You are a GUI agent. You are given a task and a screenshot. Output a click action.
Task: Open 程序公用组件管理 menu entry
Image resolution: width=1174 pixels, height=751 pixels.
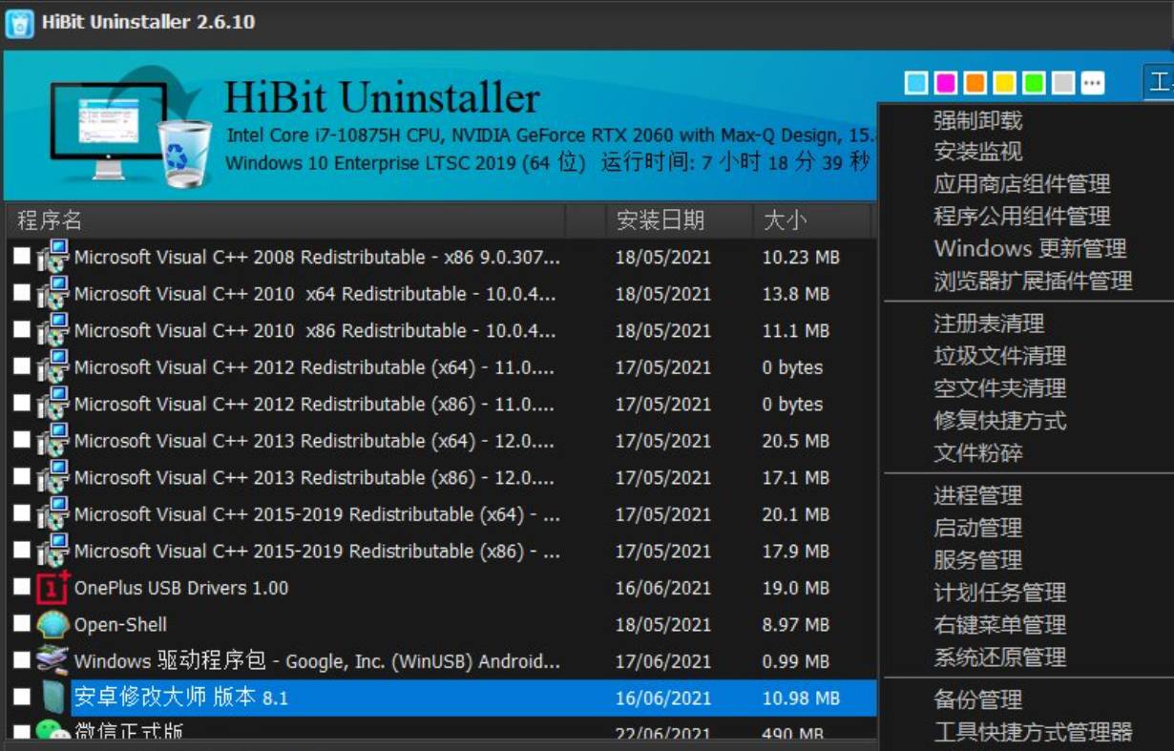pos(1021,217)
